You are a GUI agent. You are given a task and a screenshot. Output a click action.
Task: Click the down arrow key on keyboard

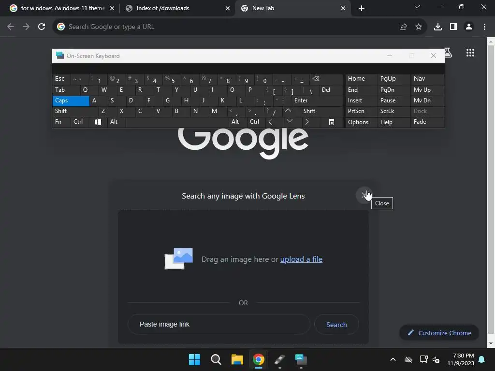coord(289,122)
